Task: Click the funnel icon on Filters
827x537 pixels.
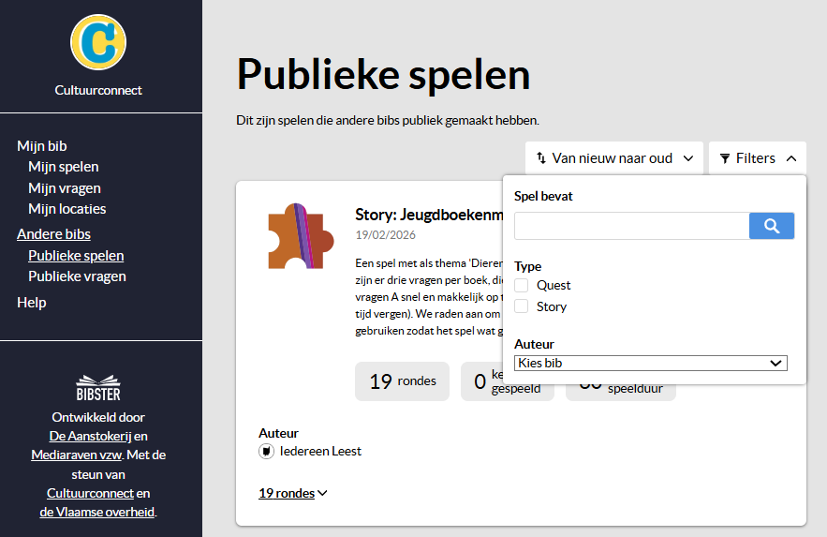Action: tap(725, 158)
